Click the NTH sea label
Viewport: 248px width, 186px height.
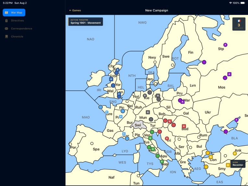[132, 76]
